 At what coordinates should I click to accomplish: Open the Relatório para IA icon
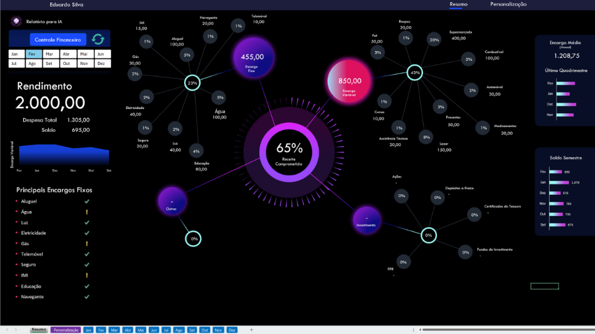(x=16, y=21)
